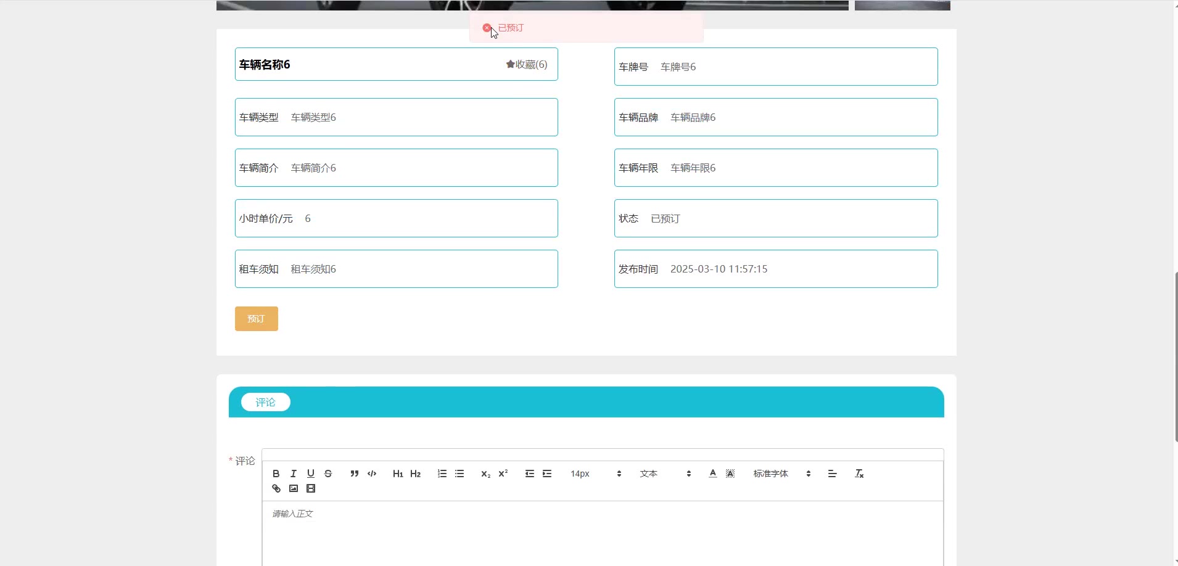Click the 预订 booking button
1178x566 pixels.
coord(256,319)
